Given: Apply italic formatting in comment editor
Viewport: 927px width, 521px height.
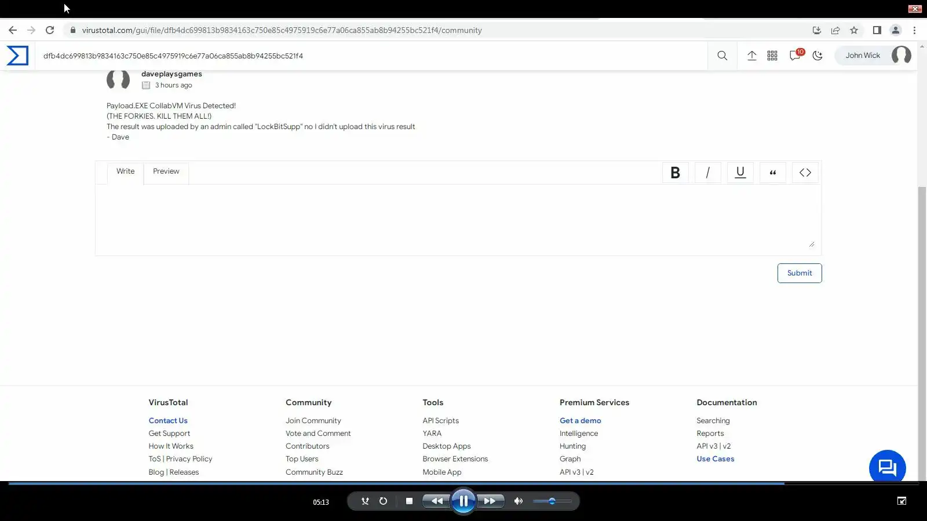Looking at the screenshot, I should click(707, 173).
